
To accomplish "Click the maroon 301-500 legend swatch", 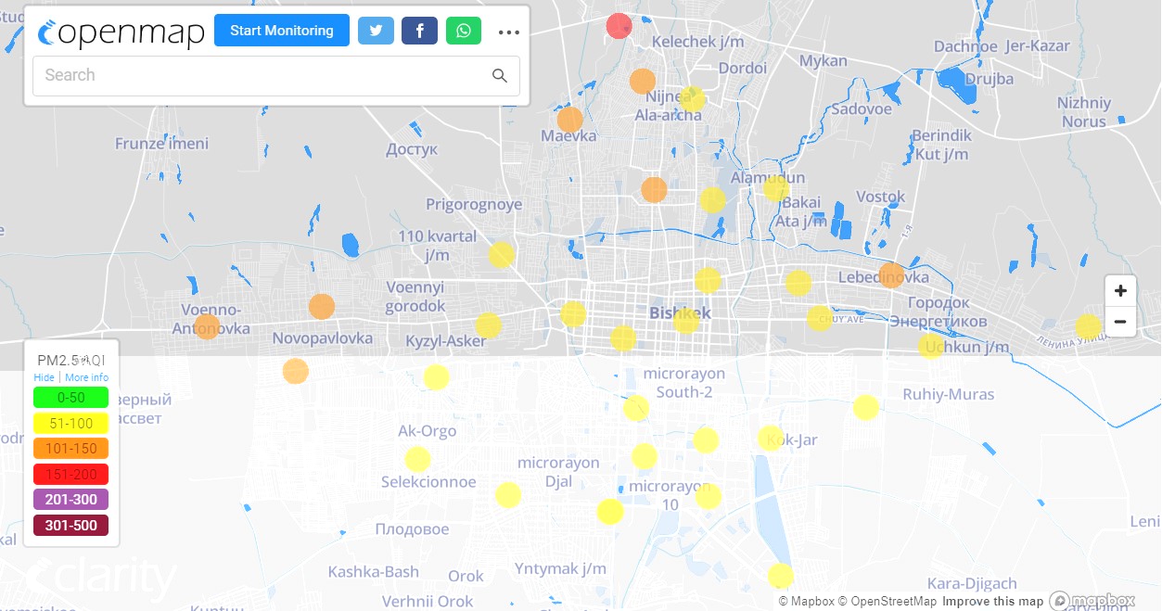I will point(70,526).
